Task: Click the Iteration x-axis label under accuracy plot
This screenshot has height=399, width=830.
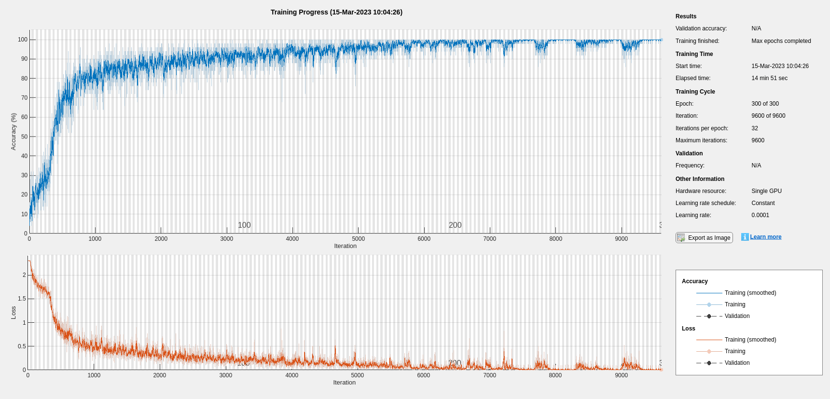Action: click(345, 246)
